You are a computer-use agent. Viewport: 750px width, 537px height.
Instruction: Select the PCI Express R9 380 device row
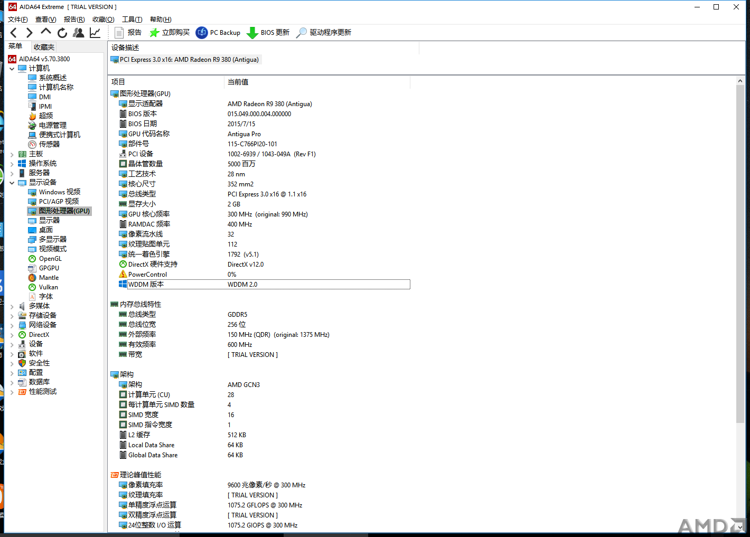186,60
